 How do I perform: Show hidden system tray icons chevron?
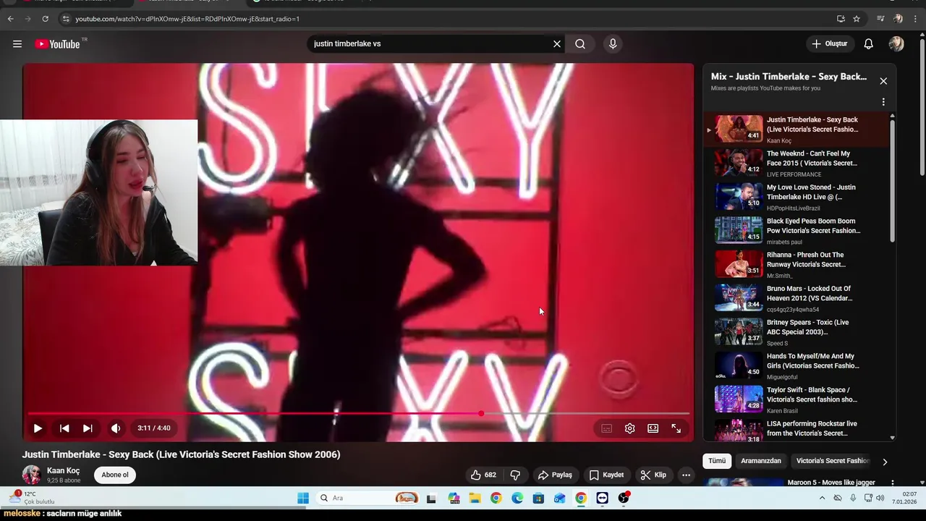[x=822, y=498]
